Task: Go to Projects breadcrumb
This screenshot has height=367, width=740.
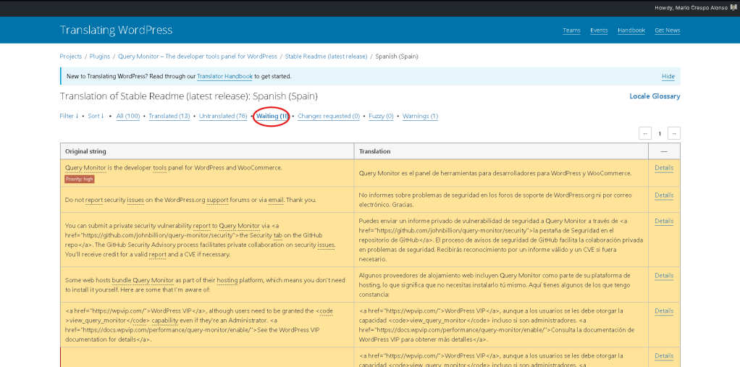Action: (x=71, y=56)
